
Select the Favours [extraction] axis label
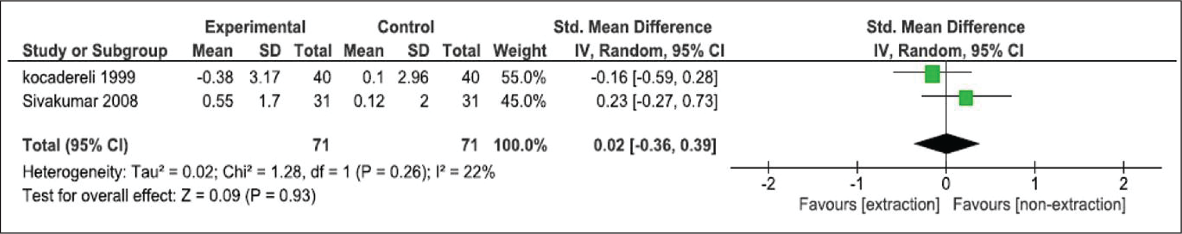pos(869,204)
